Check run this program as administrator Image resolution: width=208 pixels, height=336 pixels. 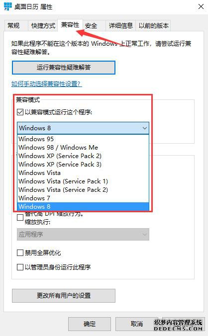click(x=20, y=267)
